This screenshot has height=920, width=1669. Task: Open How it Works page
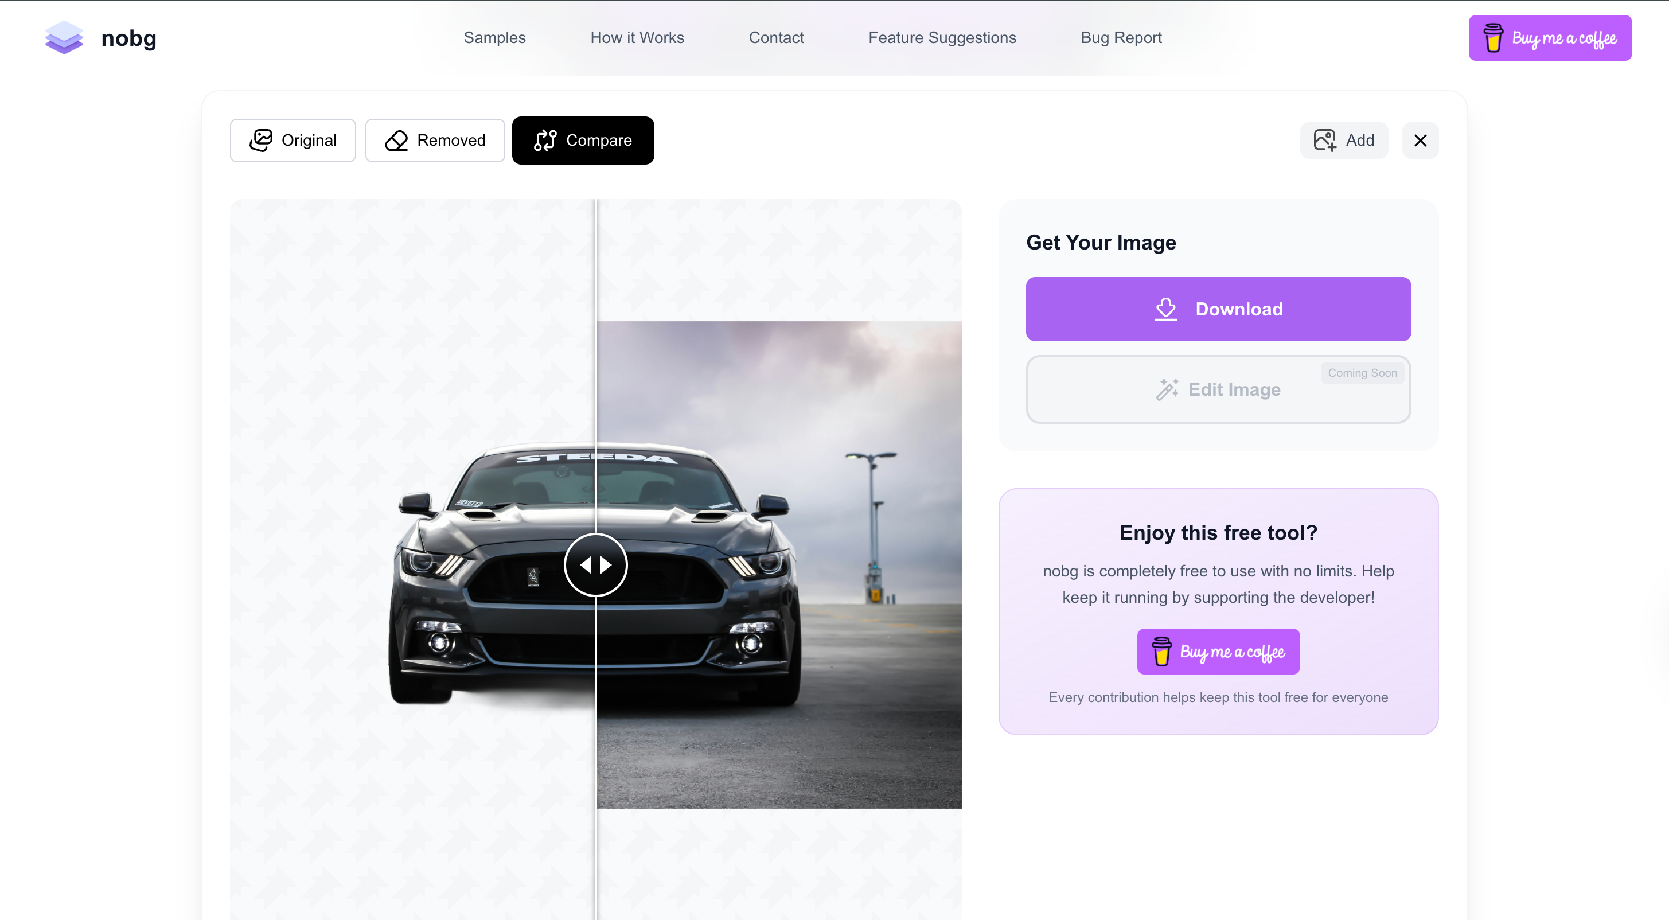(637, 38)
